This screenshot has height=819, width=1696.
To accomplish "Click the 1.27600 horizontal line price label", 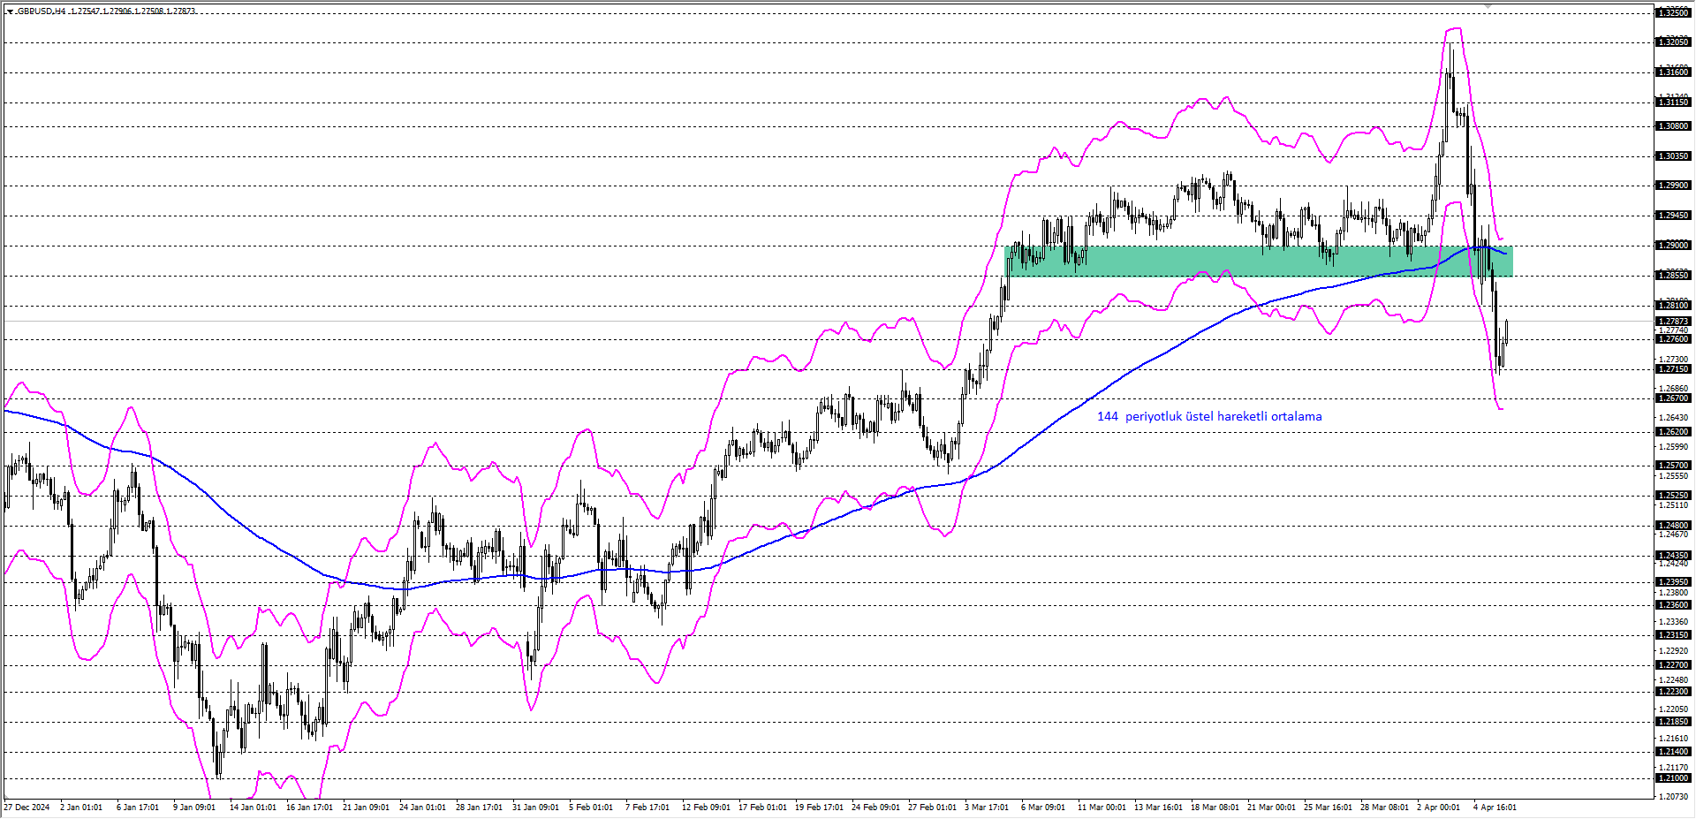I will 1673,339.
